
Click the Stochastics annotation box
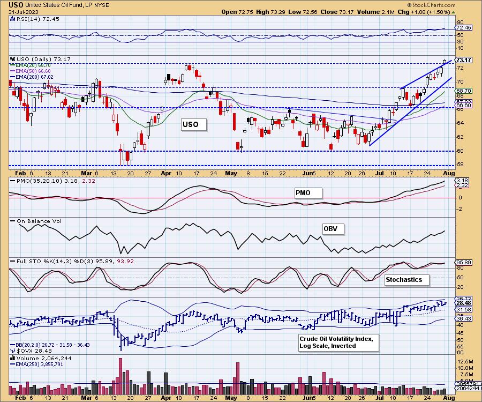[407, 280]
